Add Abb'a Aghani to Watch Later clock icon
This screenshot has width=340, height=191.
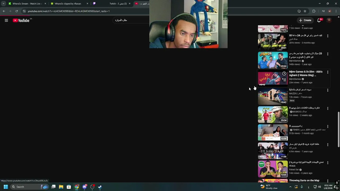284,74
